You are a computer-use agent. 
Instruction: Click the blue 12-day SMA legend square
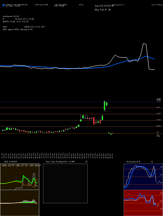[3, 5]
